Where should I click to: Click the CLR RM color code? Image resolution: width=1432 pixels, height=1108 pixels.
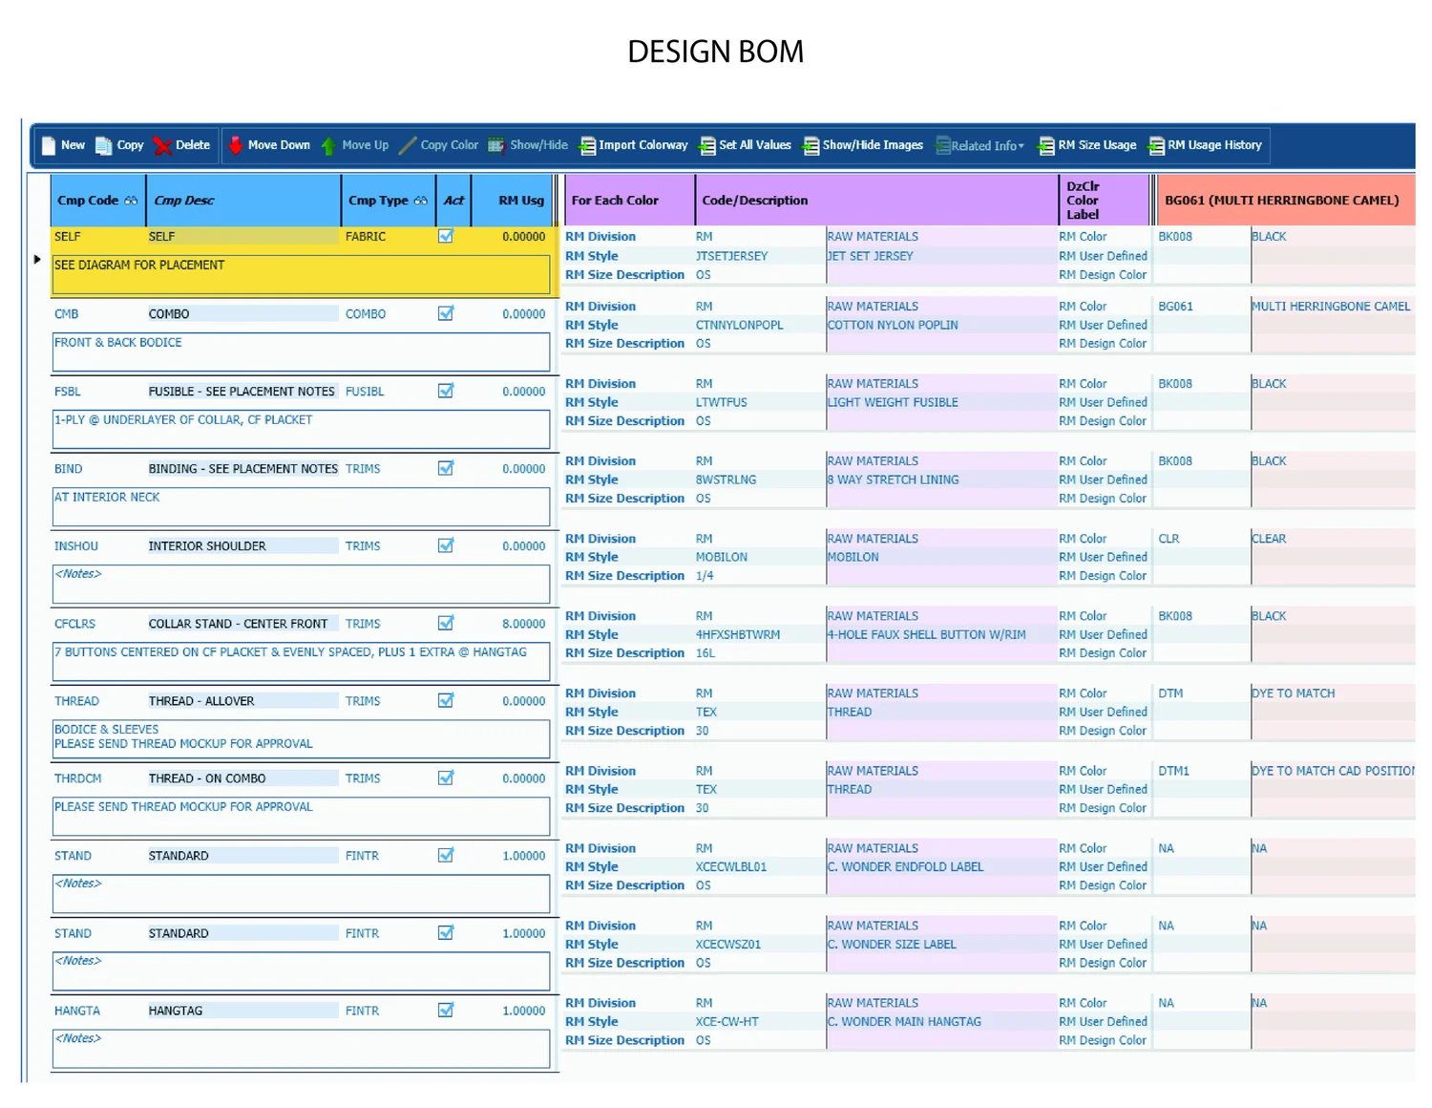click(x=1169, y=539)
